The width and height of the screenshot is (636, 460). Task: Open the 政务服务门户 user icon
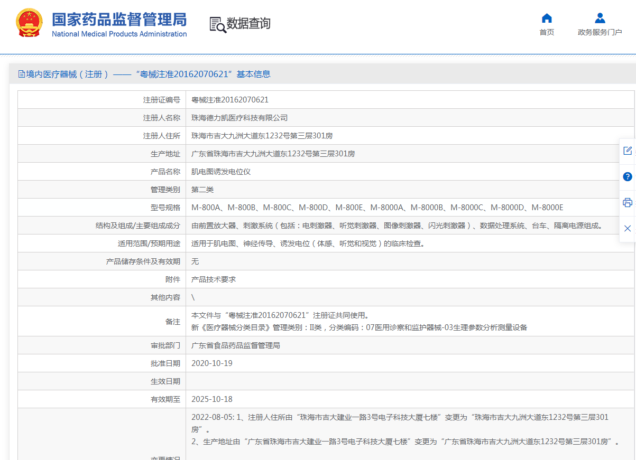(x=600, y=18)
